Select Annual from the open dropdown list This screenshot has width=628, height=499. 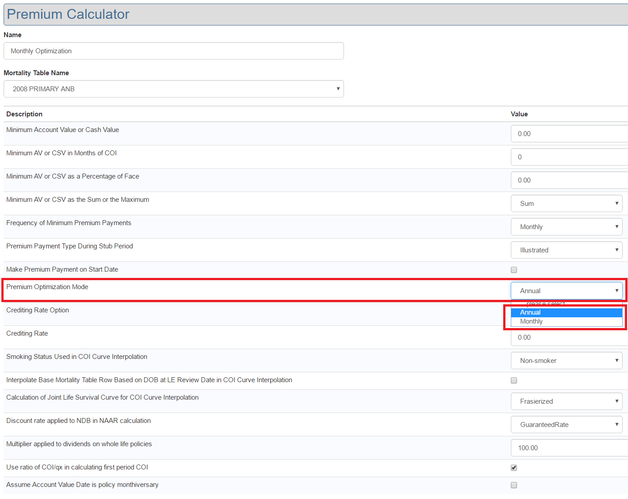pos(566,312)
